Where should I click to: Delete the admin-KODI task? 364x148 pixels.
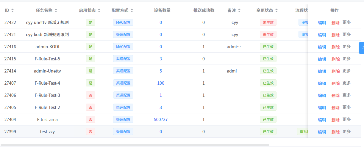[x=335, y=47]
